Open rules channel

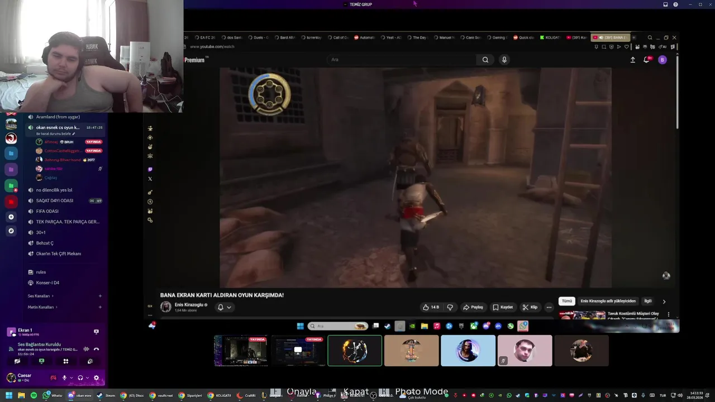(41, 272)
